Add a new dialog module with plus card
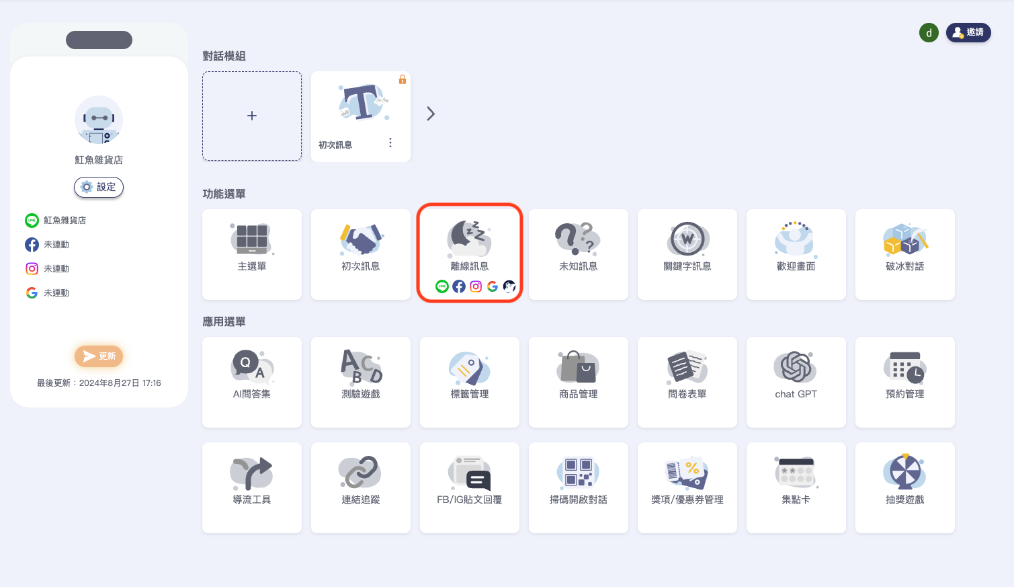This screenshot has height=587, width=1014. [252, 116]
